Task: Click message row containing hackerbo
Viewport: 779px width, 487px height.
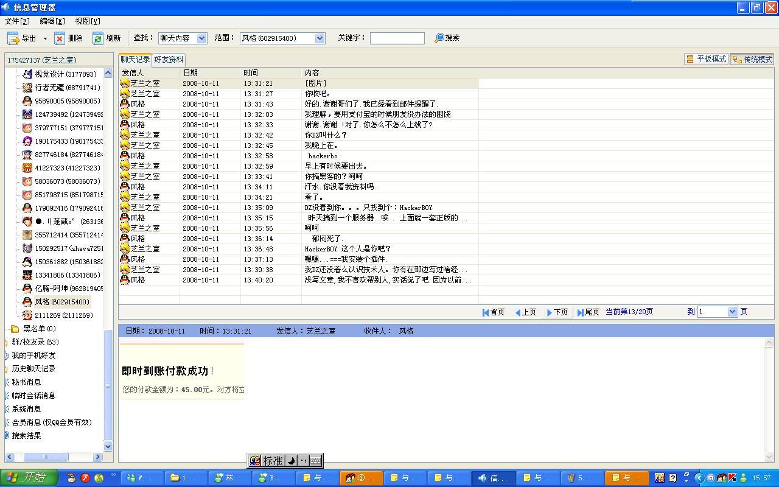Action: tap(298, 156)
